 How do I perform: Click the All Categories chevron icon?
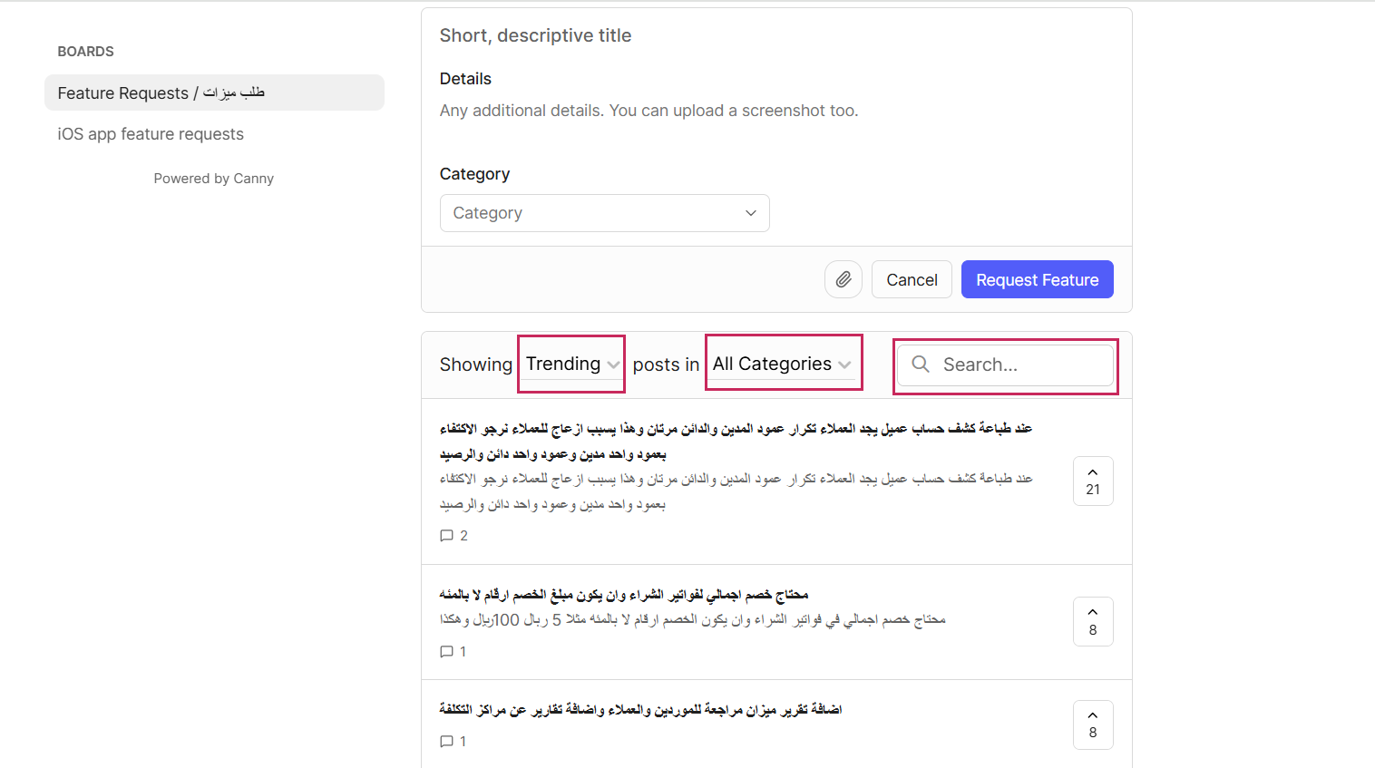846,363
